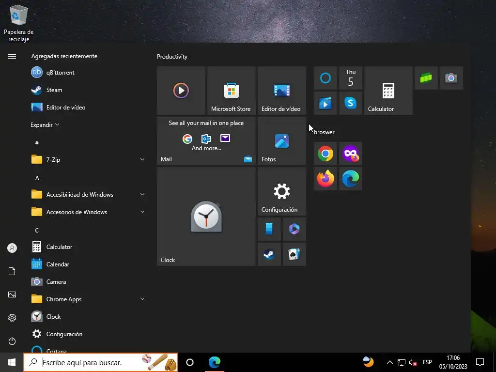Open the clock and date flyout
Image resolution: width=496 pixels, height=372 pixels.
click(453, 362)
